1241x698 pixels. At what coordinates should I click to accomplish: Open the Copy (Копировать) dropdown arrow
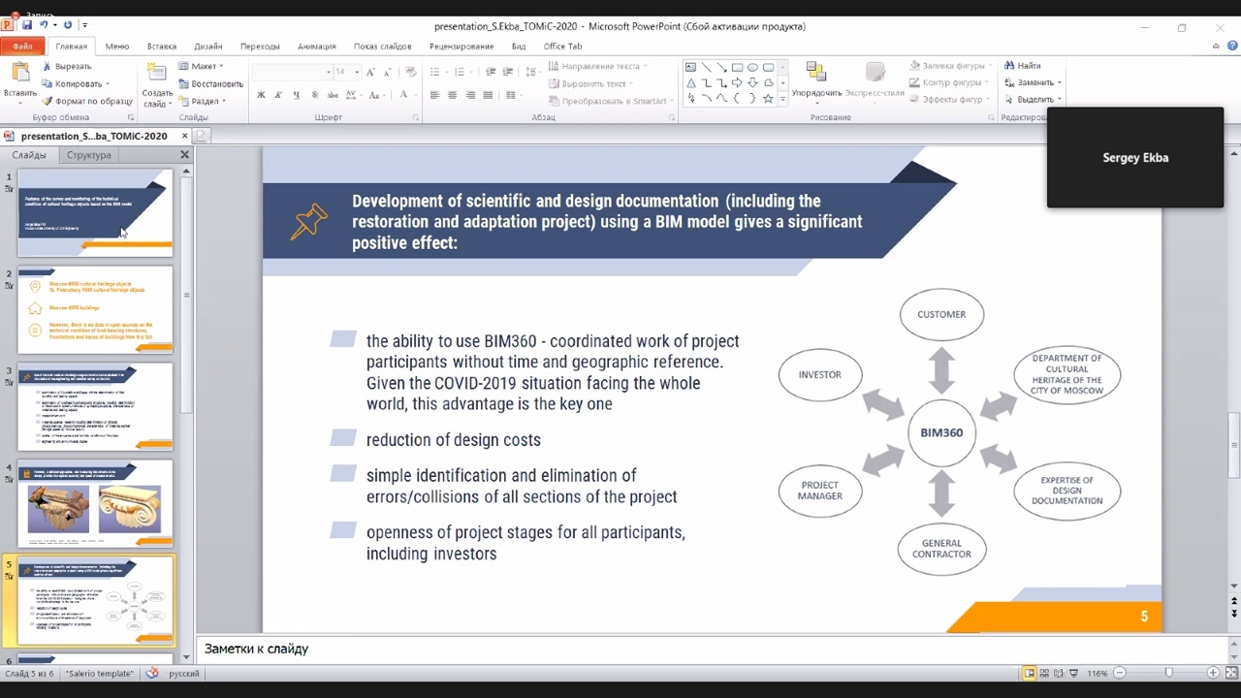pos(107,84)
